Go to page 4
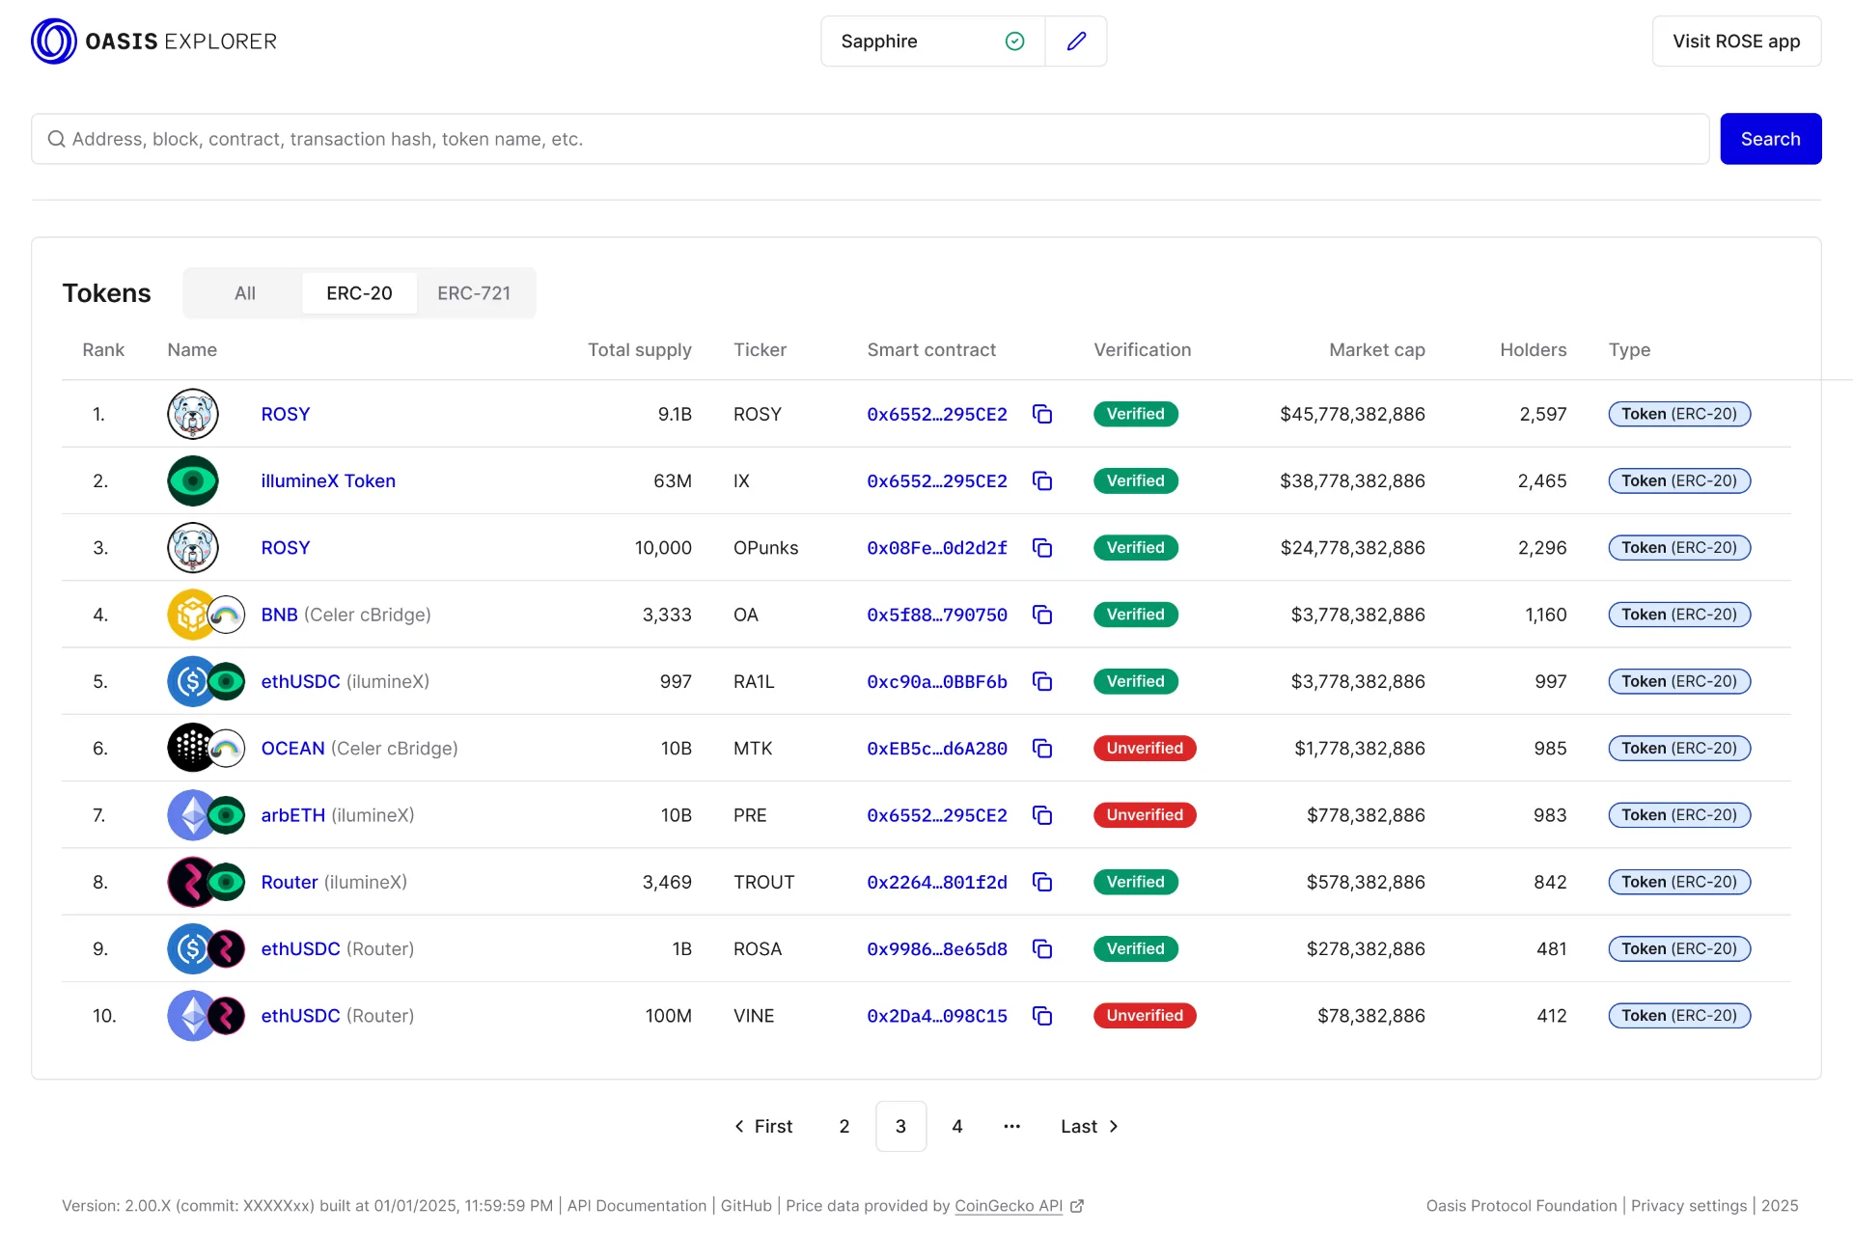 click(x=957, y=1126)
